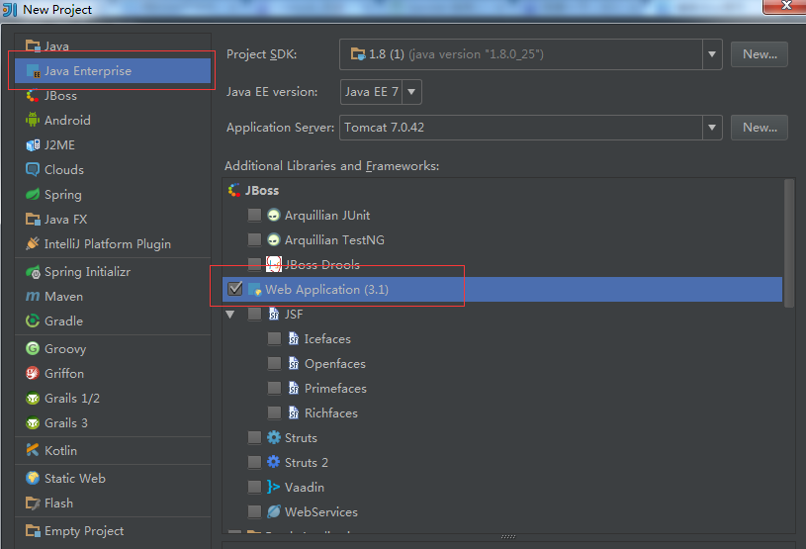
Task: Select the Android robot icon
Action: coord(33,121)
